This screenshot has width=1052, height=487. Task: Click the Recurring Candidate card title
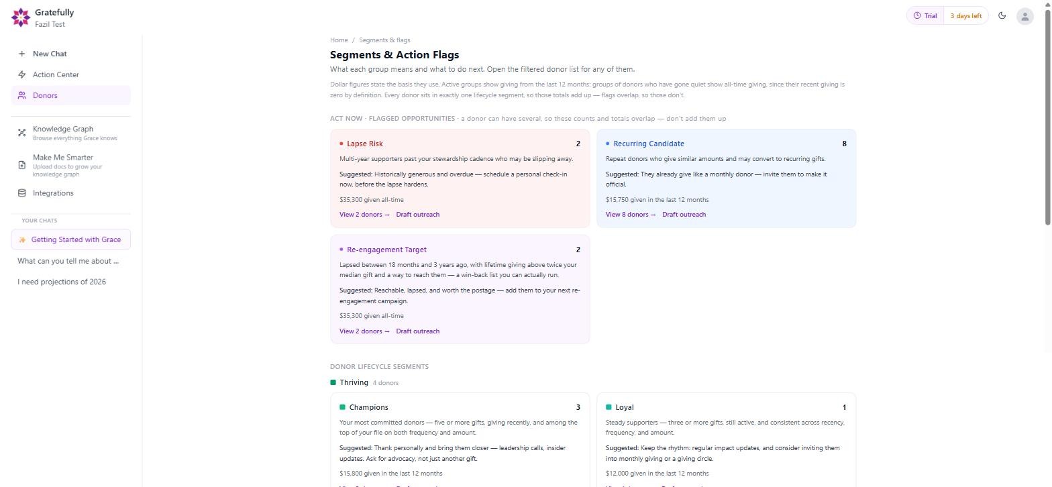pos(649,144)
